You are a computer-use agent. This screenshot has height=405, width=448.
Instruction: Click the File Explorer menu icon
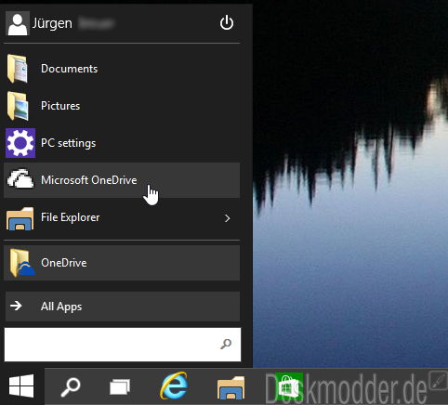(x=20, y=218)
